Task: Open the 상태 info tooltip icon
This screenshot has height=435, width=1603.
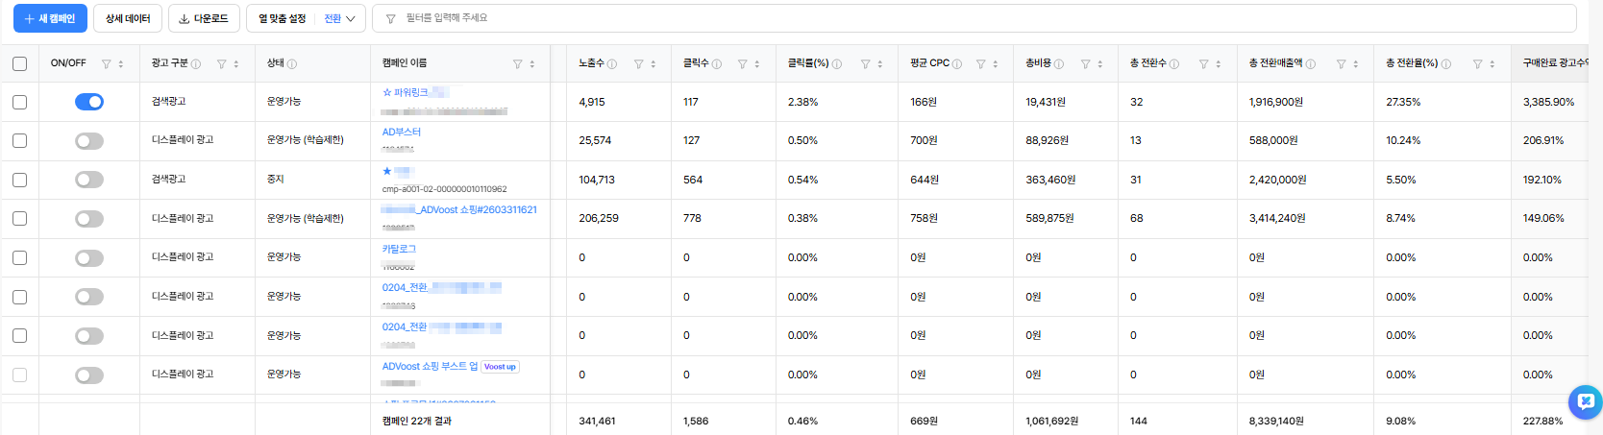Action: tap(292, 64)
